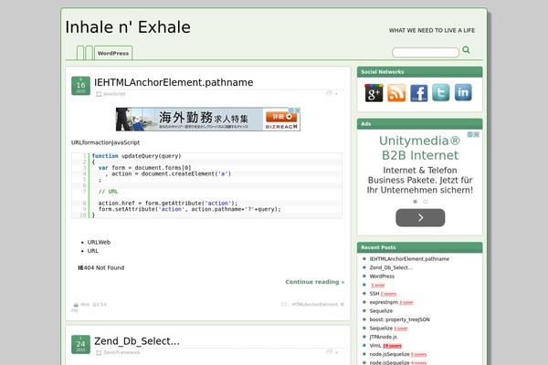The height and width of the screenshot is (365, 548).
Task: Open the Facebook social icon
Action: point(418,92)
